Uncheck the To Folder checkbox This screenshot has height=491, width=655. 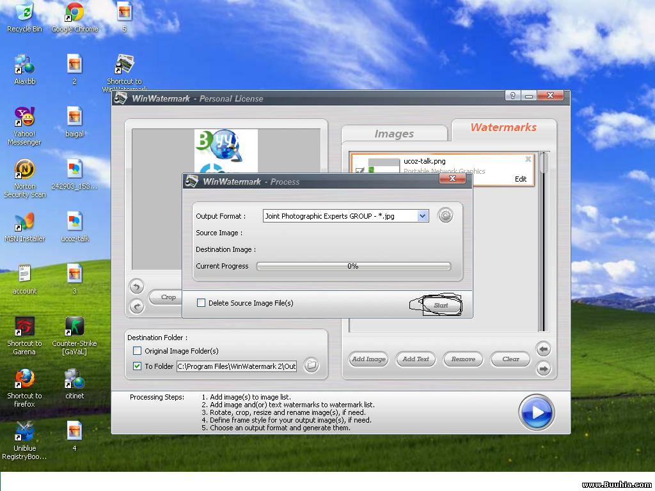point(137,366)
